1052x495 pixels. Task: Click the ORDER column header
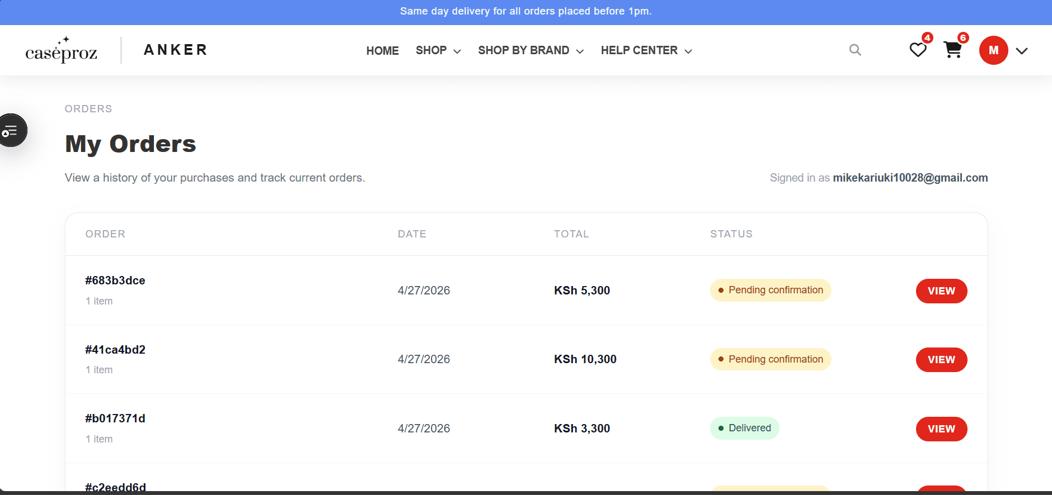click(105, 234)
